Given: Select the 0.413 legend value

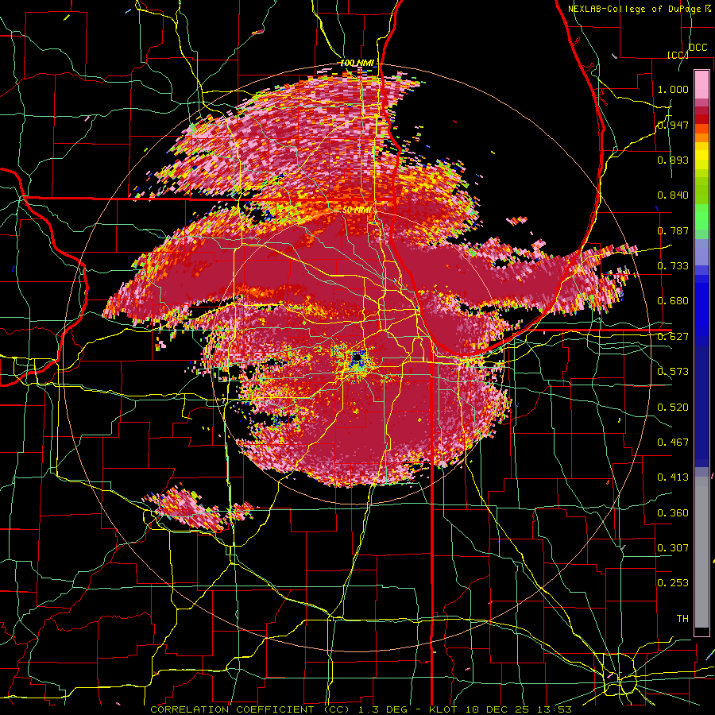Looking at the screenshot, I should (673, 477).
